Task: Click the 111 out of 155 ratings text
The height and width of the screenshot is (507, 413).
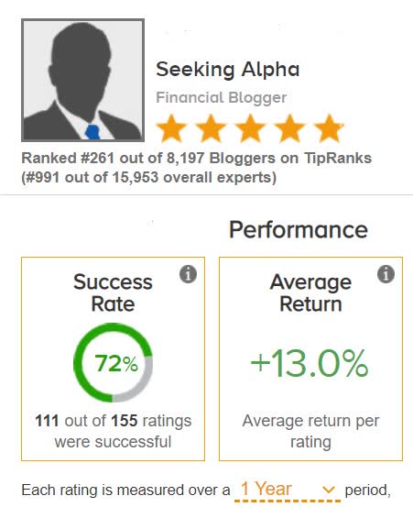Action: point(113,421)
